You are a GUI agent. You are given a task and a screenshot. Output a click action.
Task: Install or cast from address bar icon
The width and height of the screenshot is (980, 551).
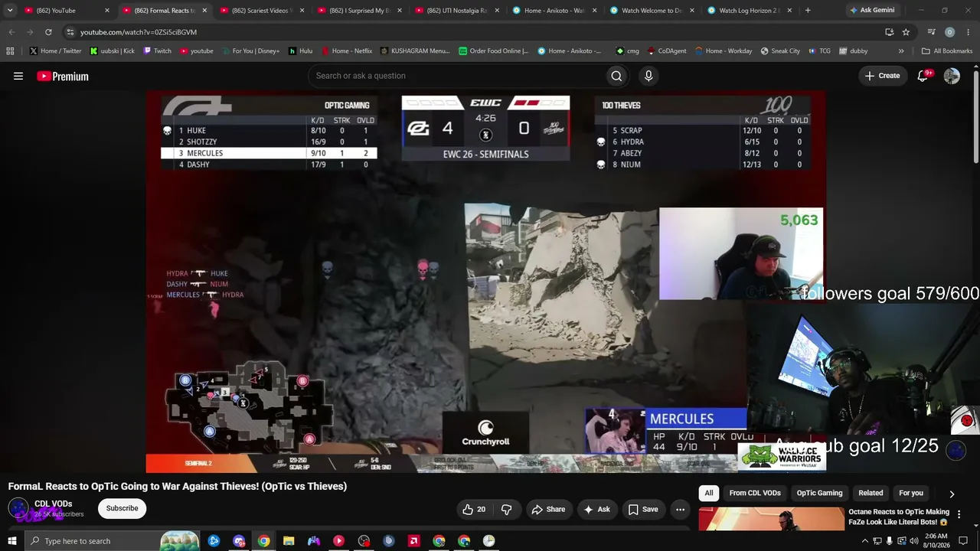tap(889, 32)
